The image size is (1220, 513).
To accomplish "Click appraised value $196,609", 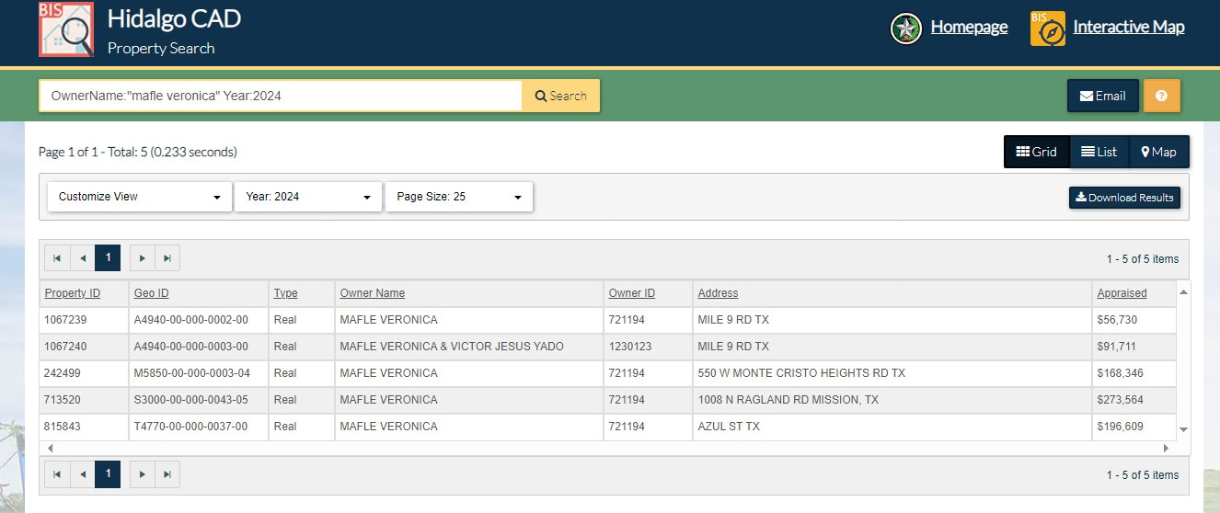I will 1121,427.
